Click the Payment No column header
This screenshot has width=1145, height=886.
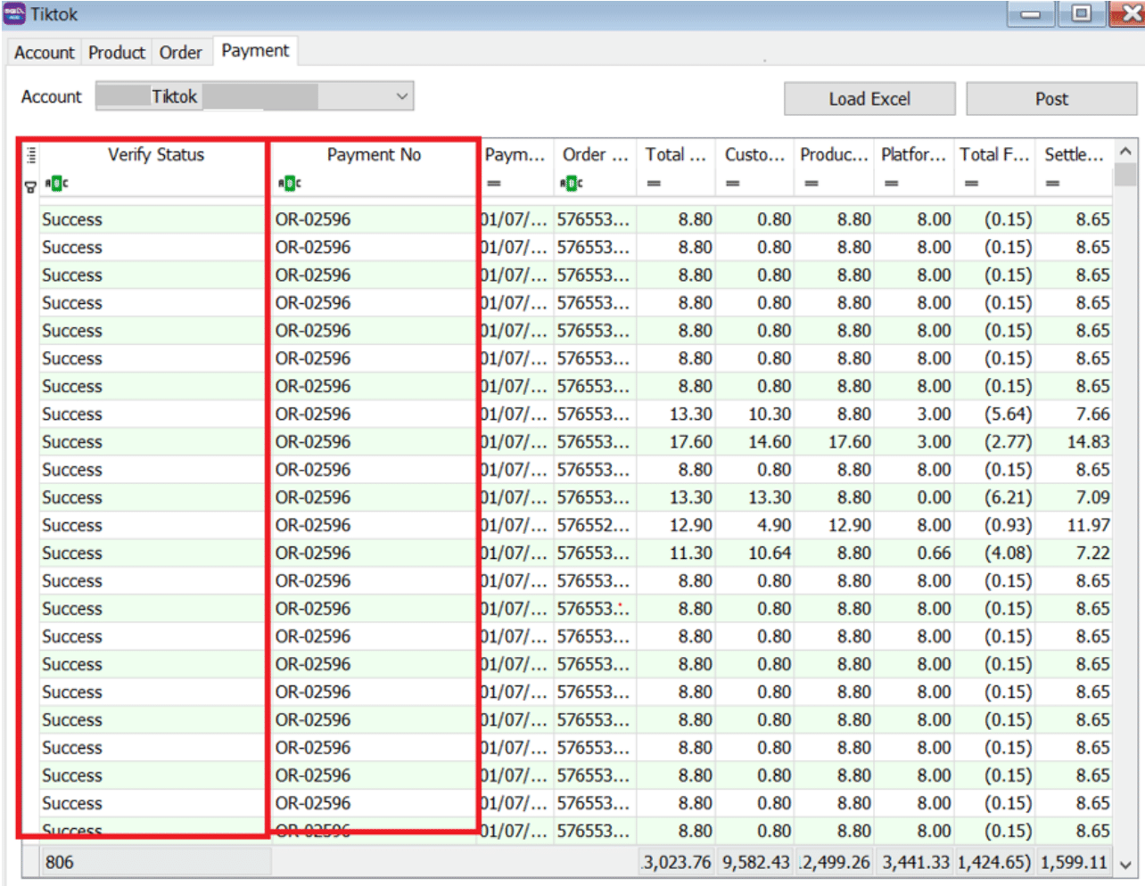374,155
